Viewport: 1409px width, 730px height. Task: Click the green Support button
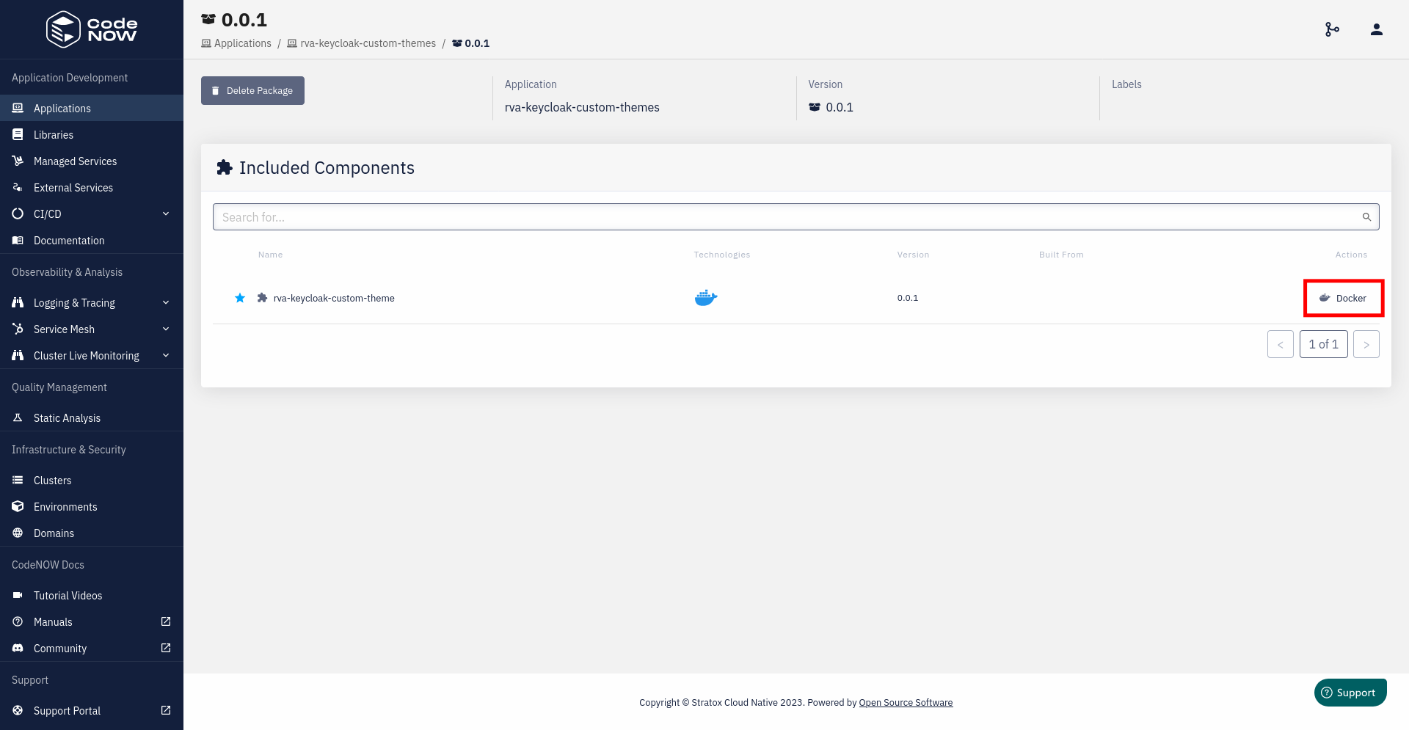(1350, 693)
